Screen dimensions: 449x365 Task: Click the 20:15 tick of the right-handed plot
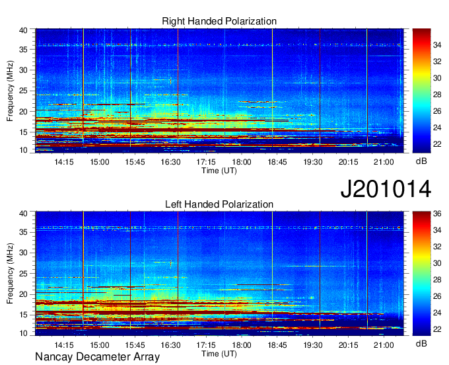pyautogui.click(x=349, y=162)
